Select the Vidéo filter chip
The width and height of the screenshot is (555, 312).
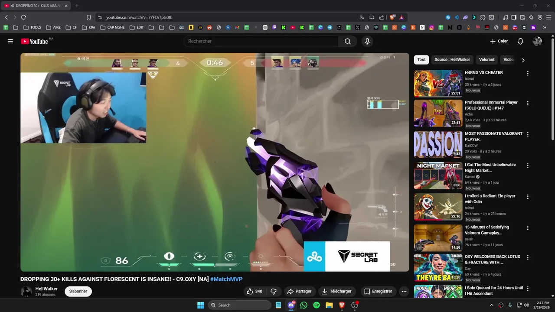click(x=509, y=60)
